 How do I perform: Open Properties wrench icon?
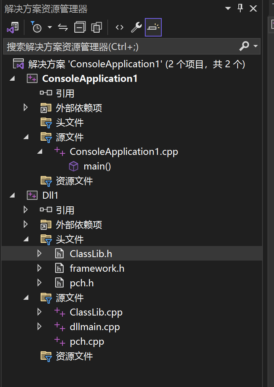[136, 27]
